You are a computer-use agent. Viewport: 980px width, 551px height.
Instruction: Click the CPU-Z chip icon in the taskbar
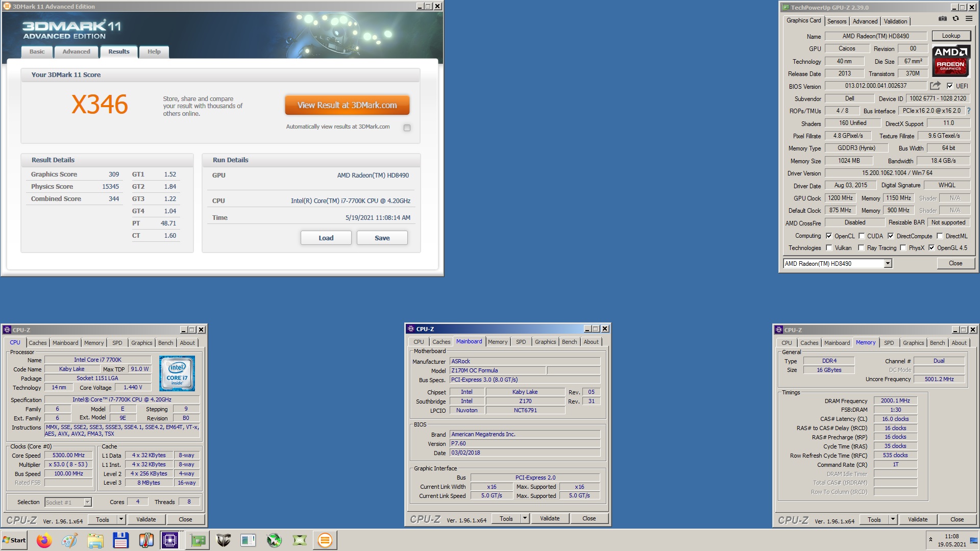point(170,540)
